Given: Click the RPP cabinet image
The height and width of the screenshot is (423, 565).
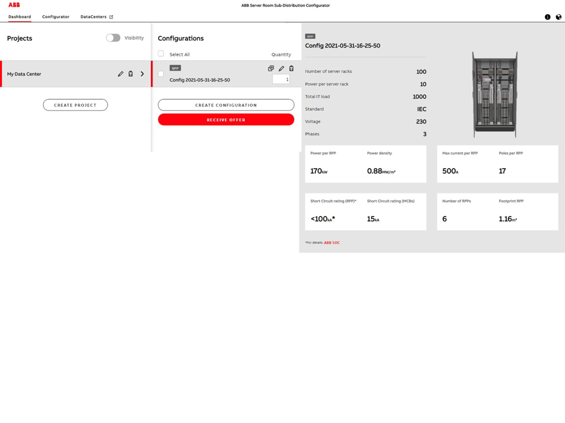Looking at the screenshot, I should tap(495, 95).
